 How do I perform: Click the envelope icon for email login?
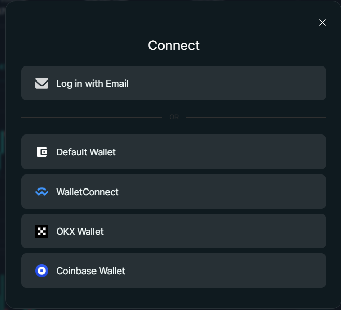pyautogui.click(x=42, y=83)
